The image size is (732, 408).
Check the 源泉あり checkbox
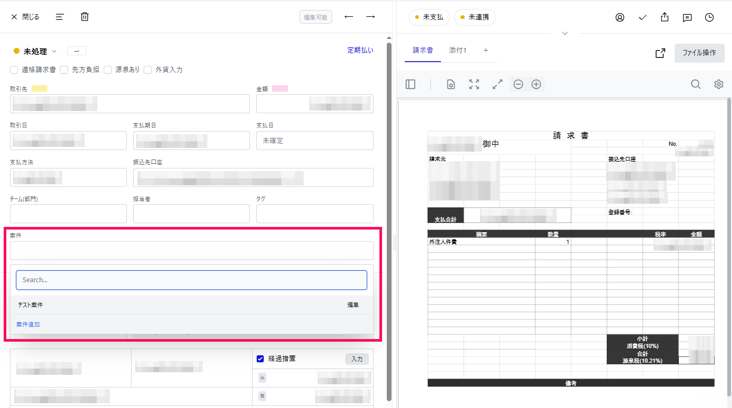(107, 69)
